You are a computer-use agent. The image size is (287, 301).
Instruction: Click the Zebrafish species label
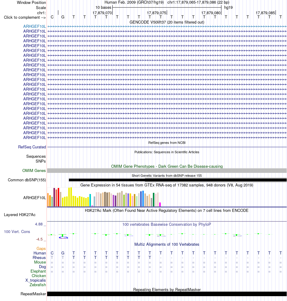[38, 285]
